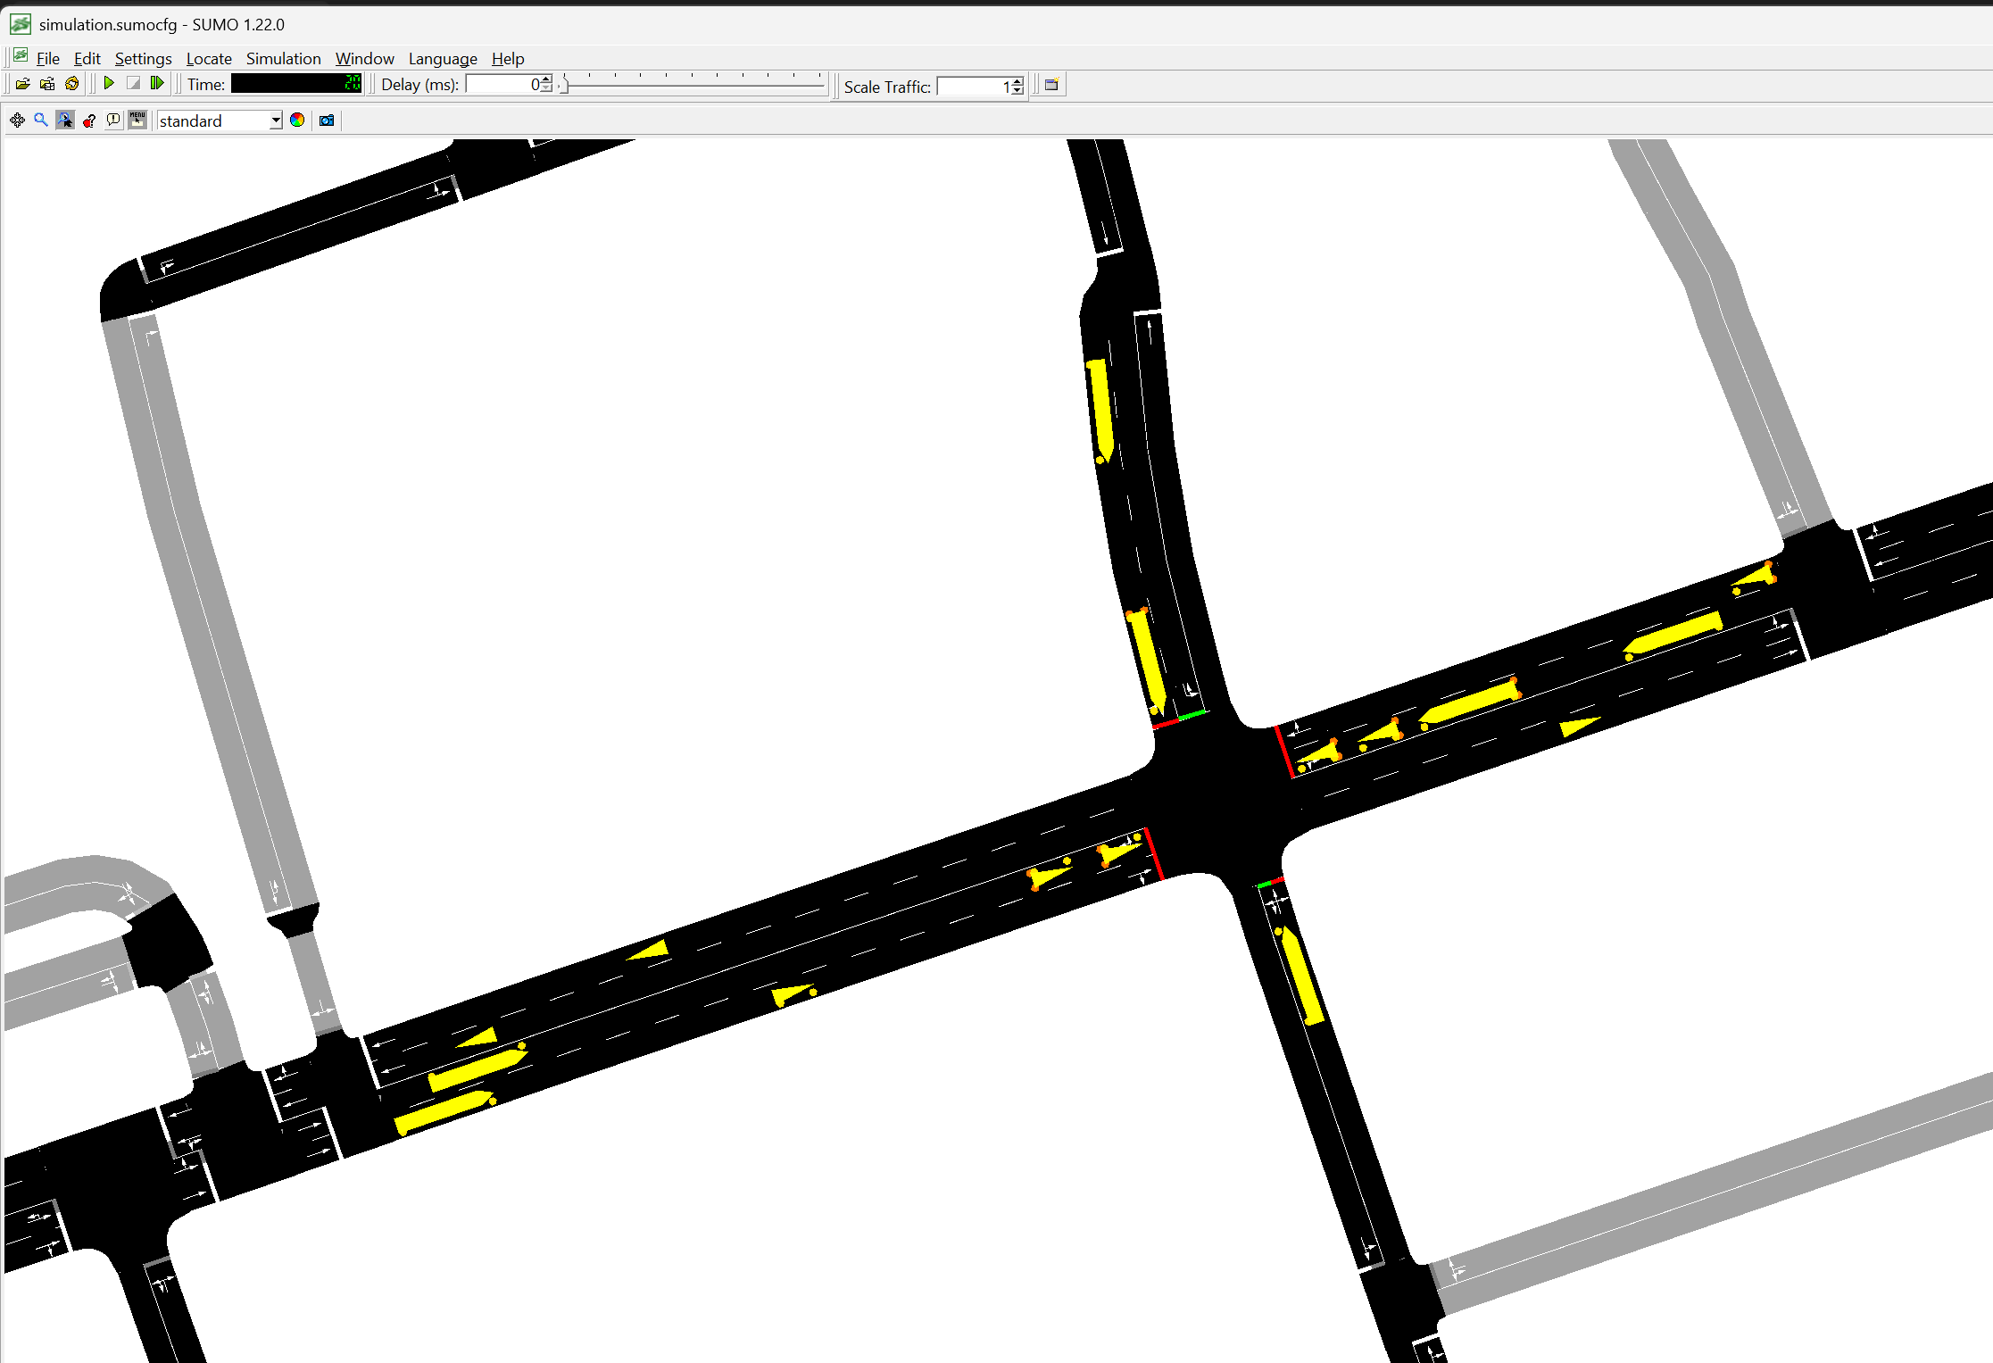Take a screenshot with camera icon

(x=327, y=121)
